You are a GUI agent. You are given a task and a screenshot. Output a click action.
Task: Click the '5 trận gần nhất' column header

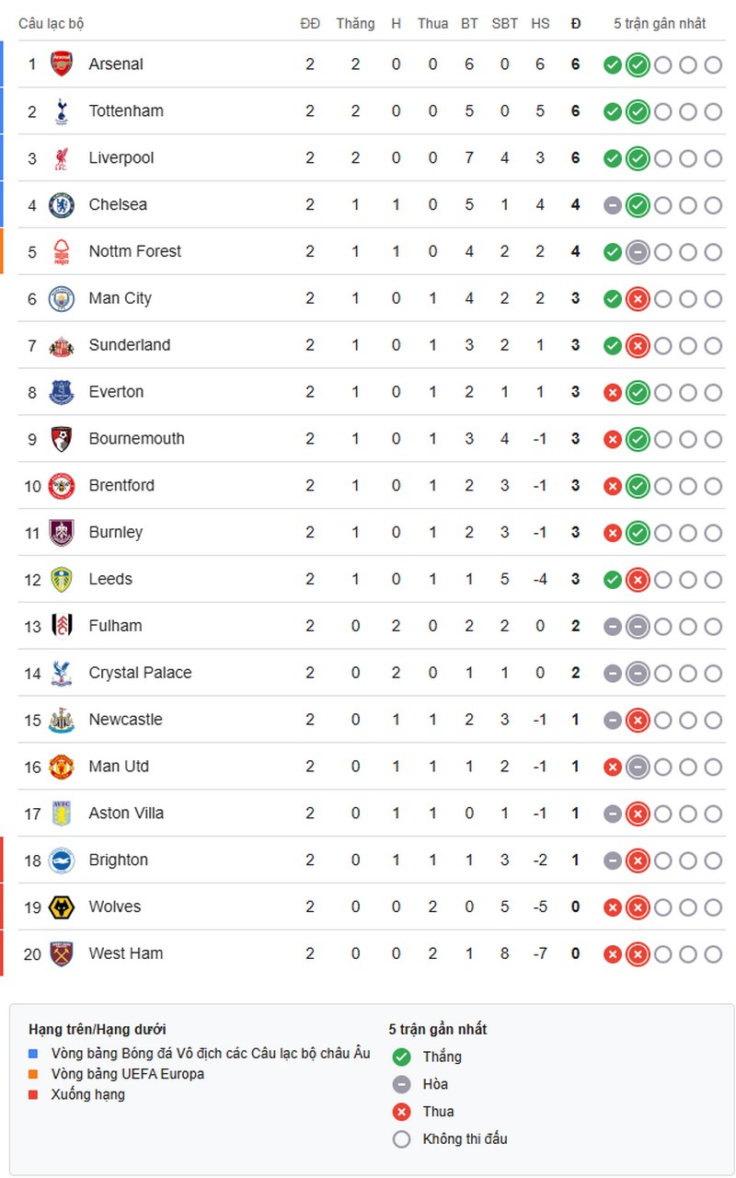(x=660, y=24)
